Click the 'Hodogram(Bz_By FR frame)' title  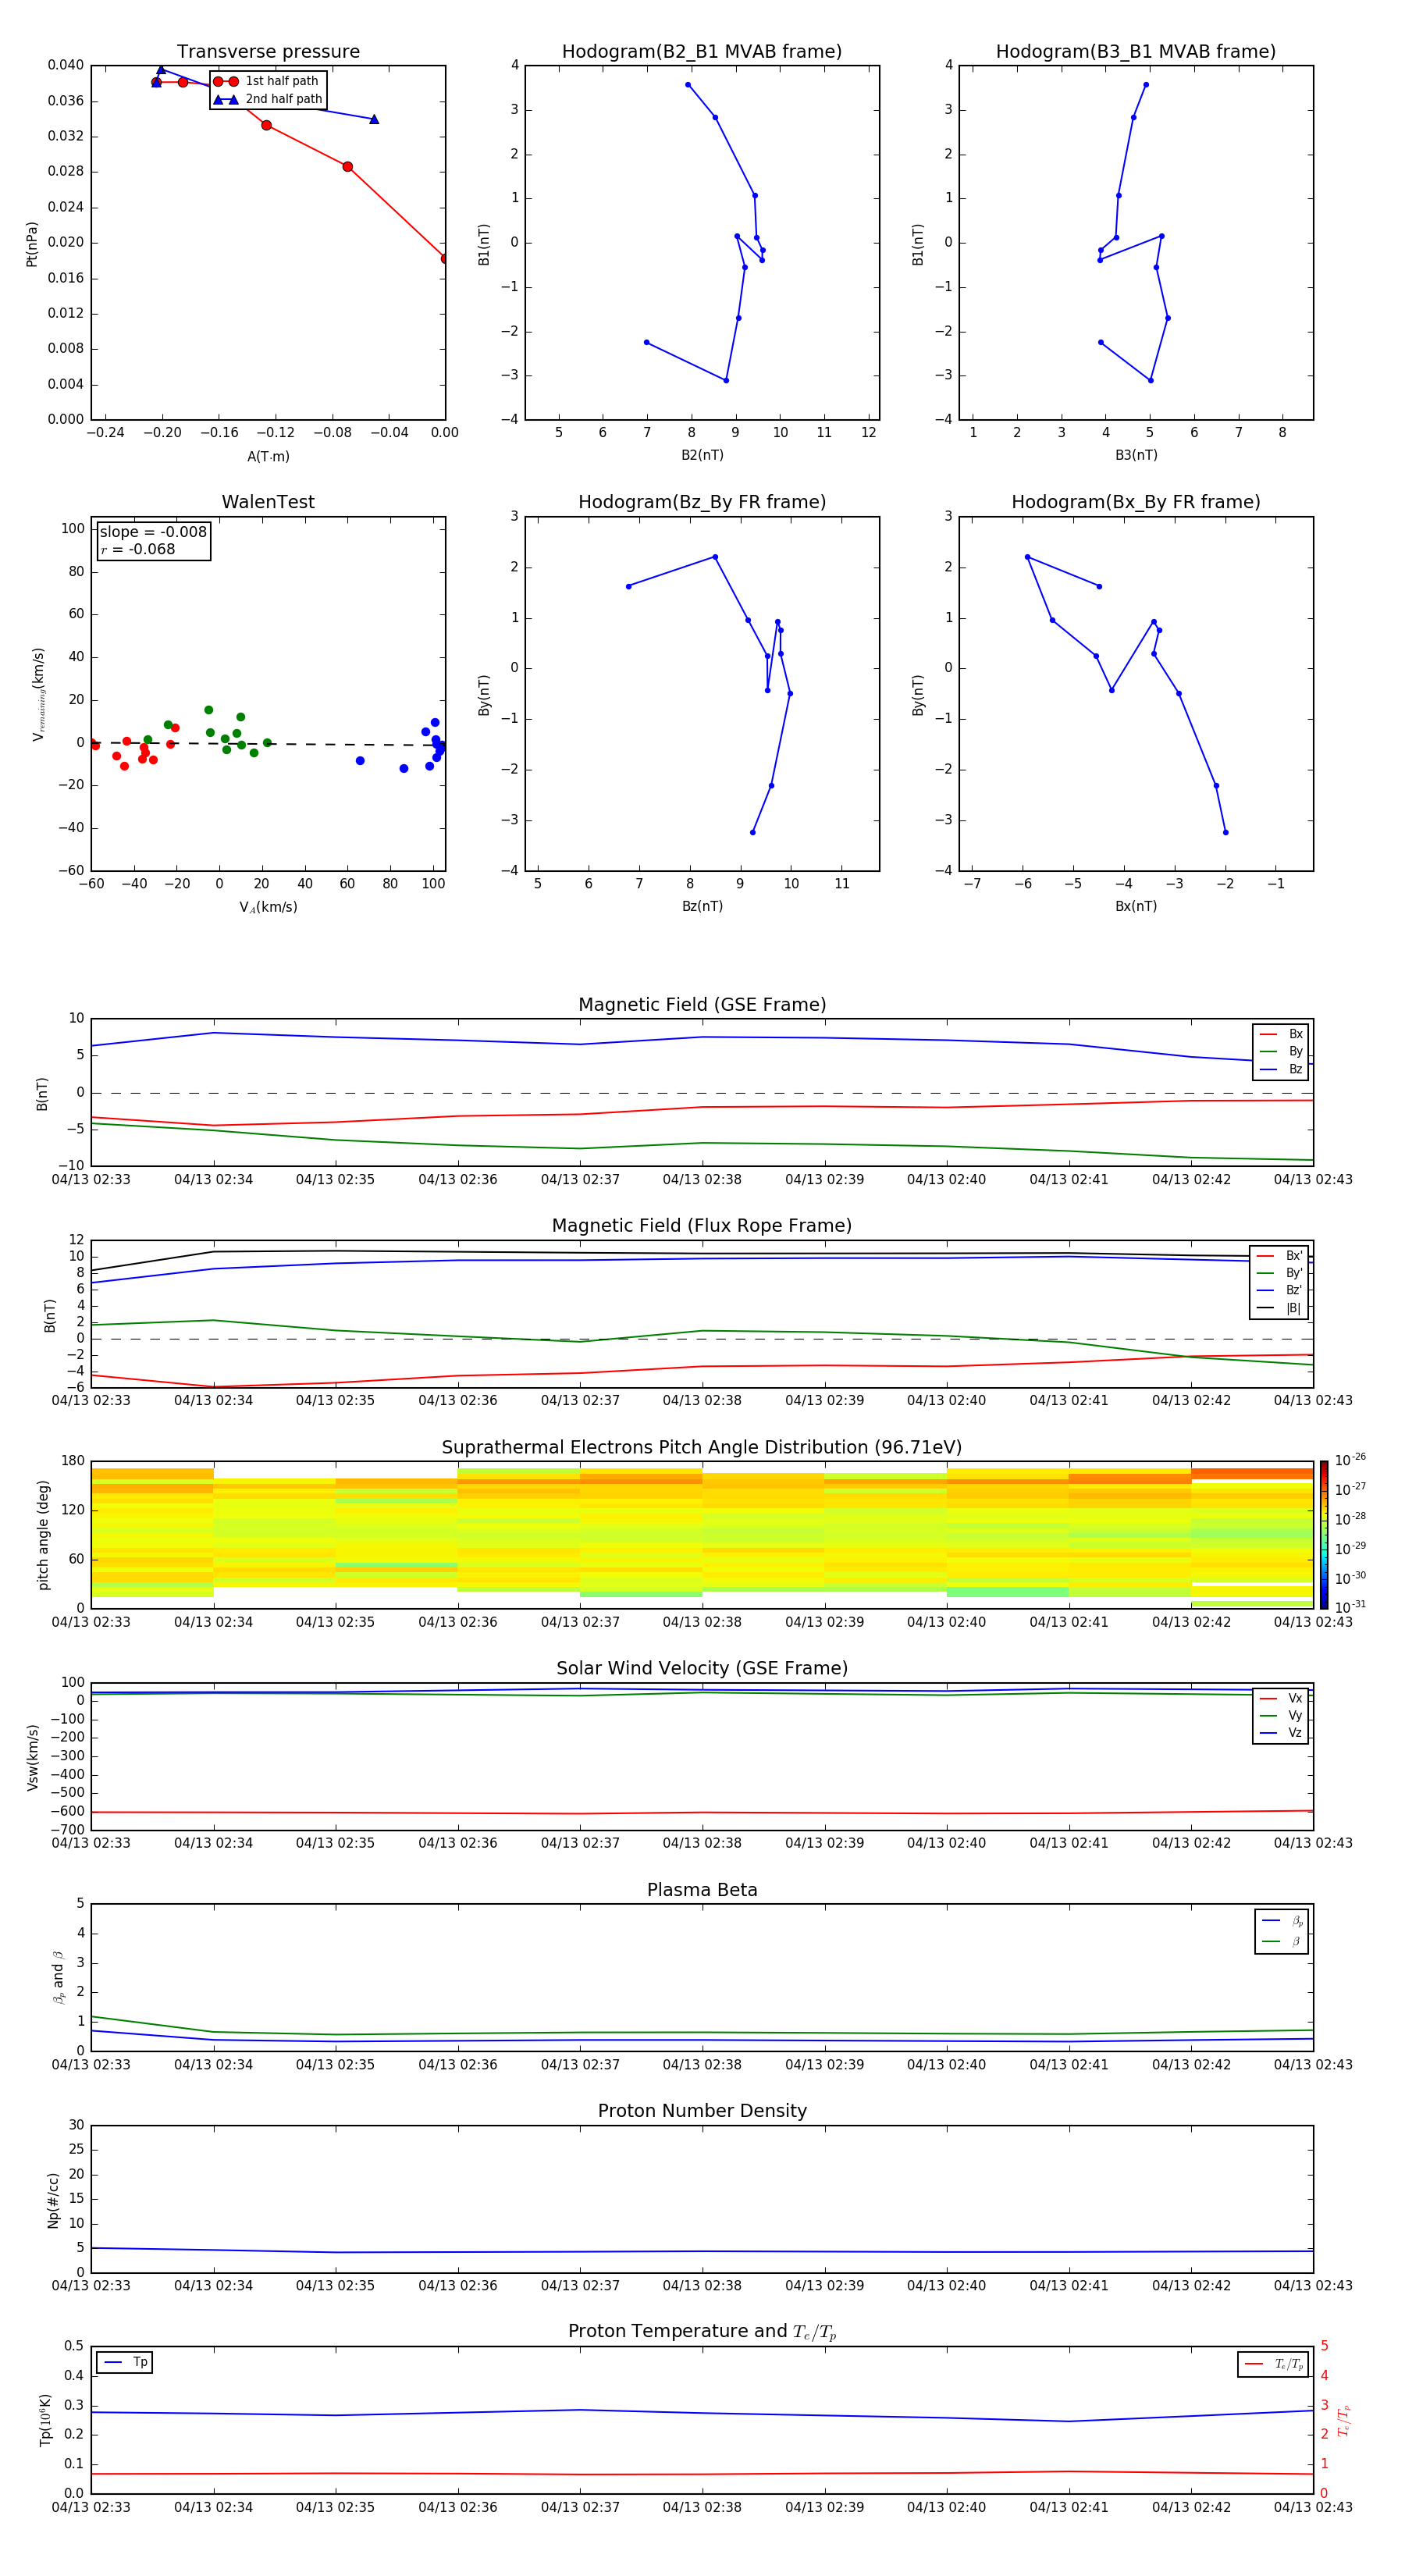pos(702,502)
